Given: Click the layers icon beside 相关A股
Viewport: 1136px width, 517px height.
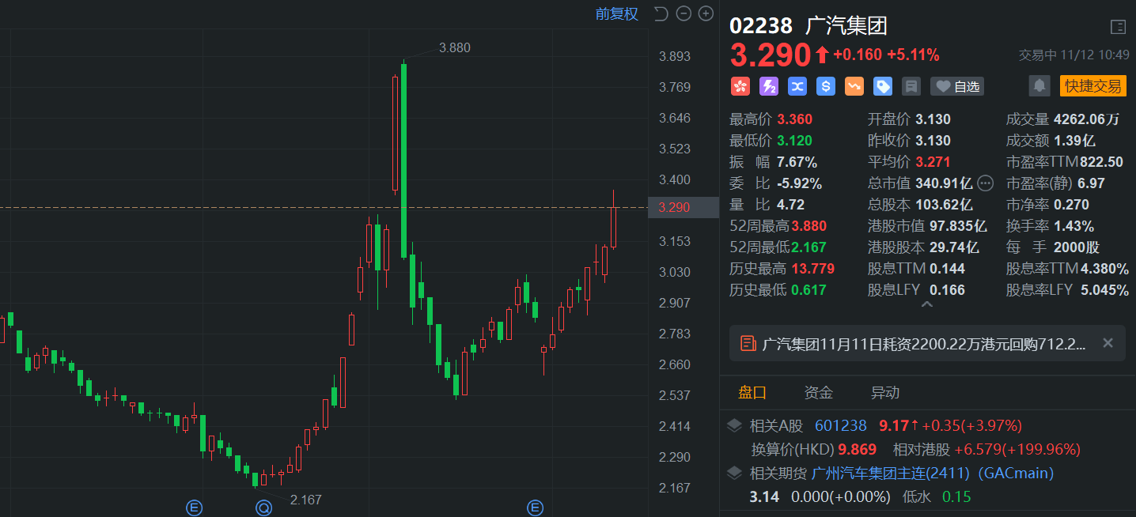Looking at the screenshot, I should click(735, 426).
